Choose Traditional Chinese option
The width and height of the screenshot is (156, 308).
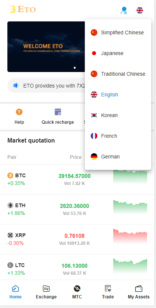118,74
